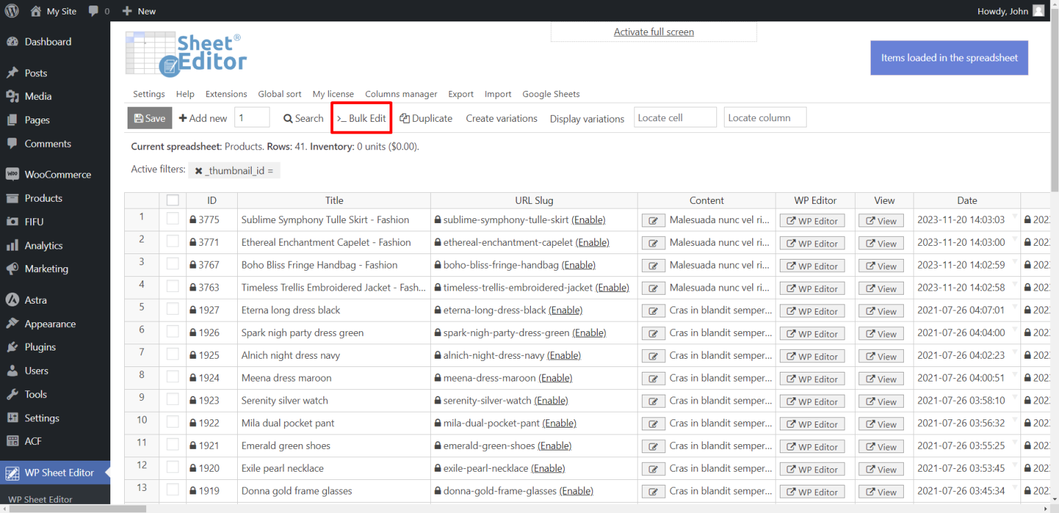1059x513 pixels.
Task: Open content editor pencil for Sublime Symphony Tulle Skirt
Action: click(653, 220)
